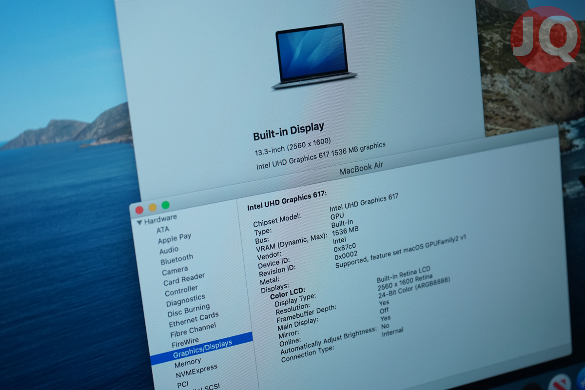This screenshot has width=585, height=390.
Task: Select Audio in the hardware list
Action: coord(169,250)
